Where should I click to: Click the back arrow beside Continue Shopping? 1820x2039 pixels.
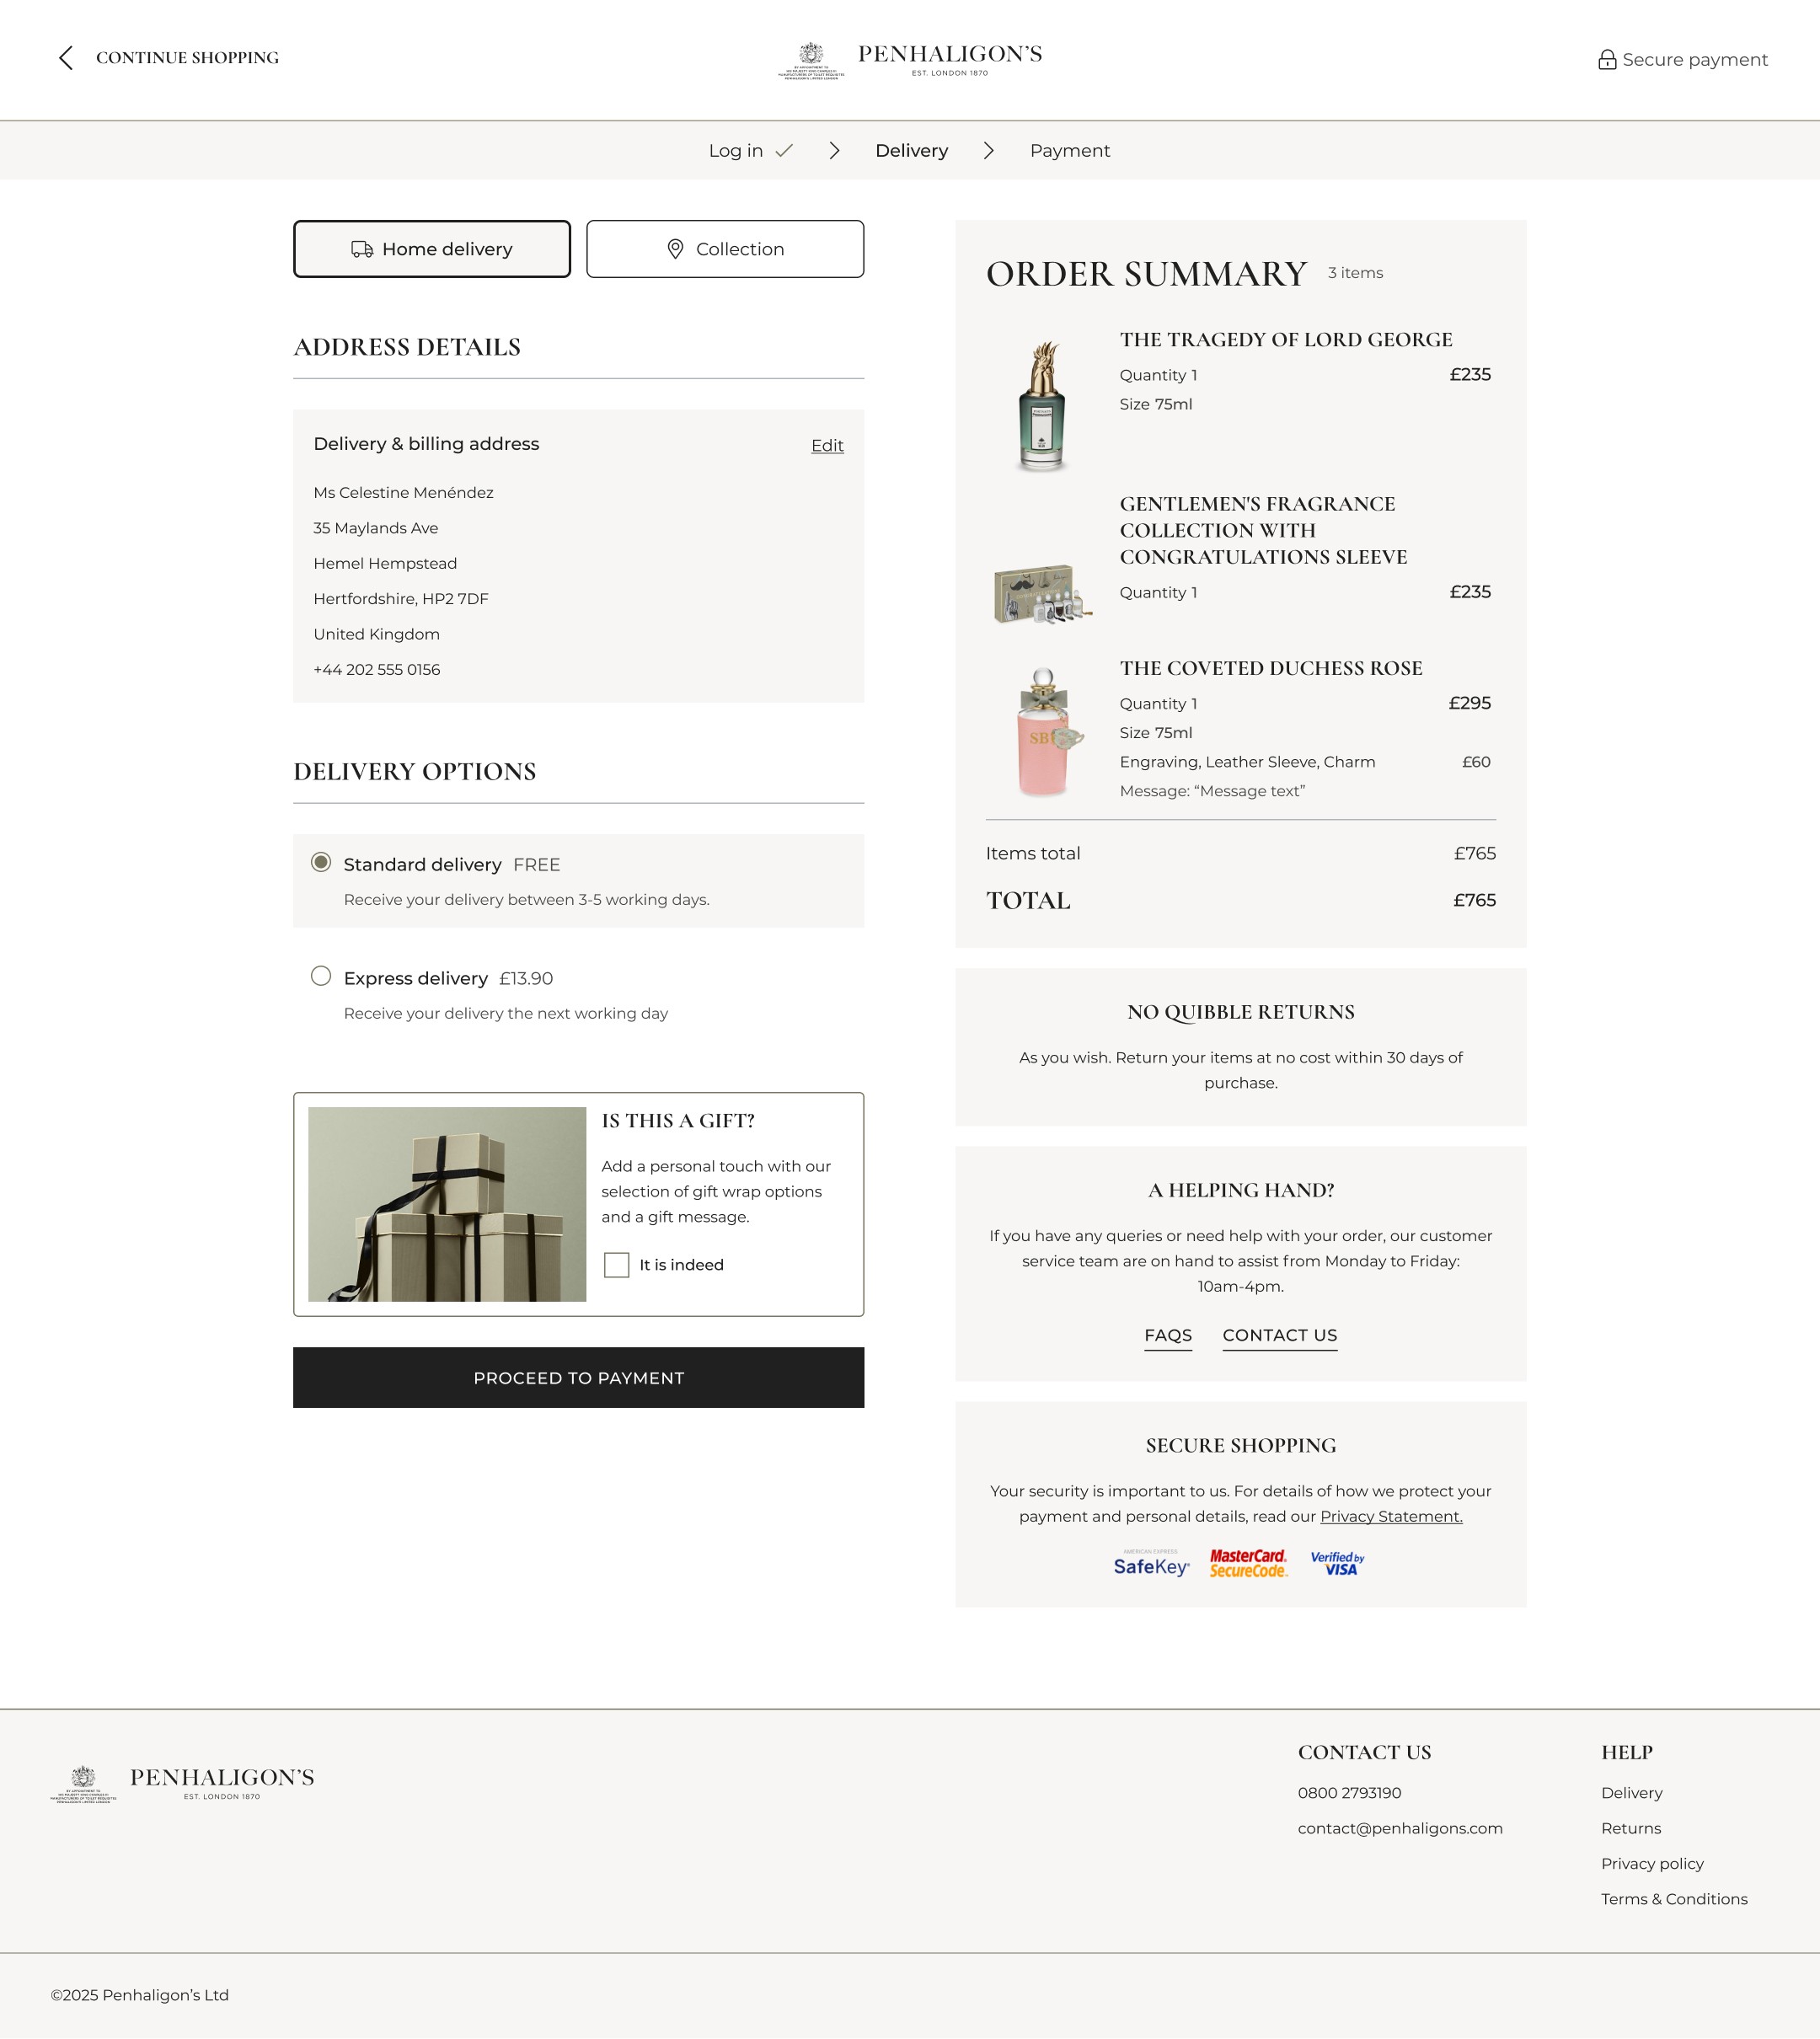66,58
